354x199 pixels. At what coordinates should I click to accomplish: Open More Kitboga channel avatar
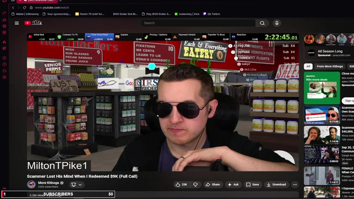coord(31,184)
